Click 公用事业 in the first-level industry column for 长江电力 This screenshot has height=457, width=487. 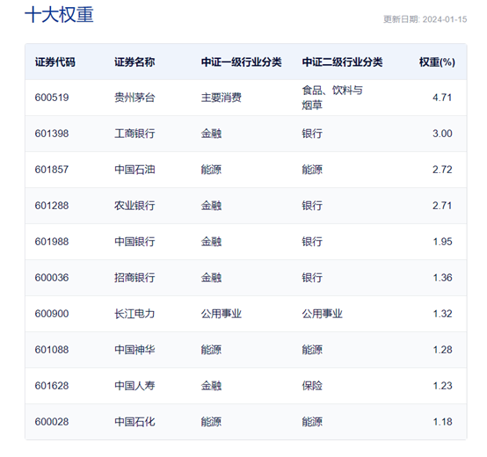(222, 314)
